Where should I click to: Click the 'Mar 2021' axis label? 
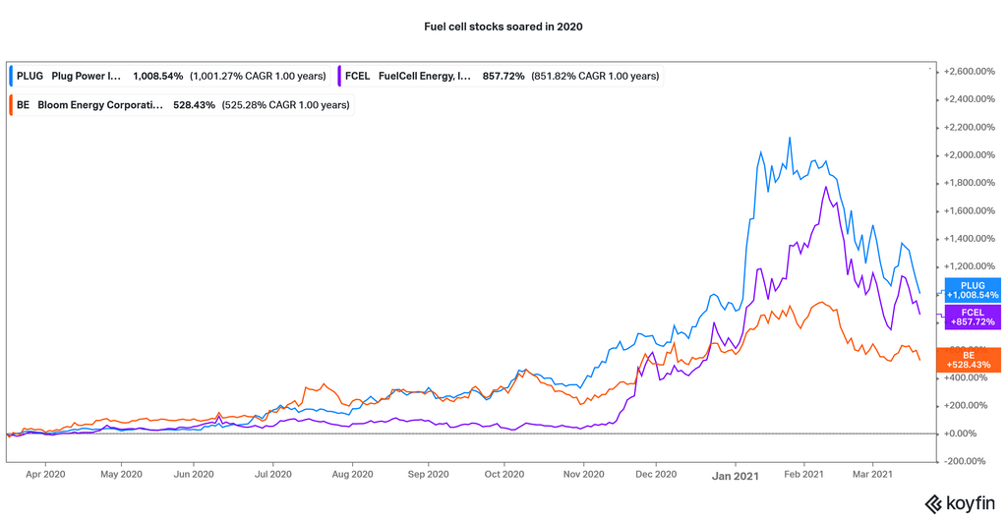tap(872, 475)
